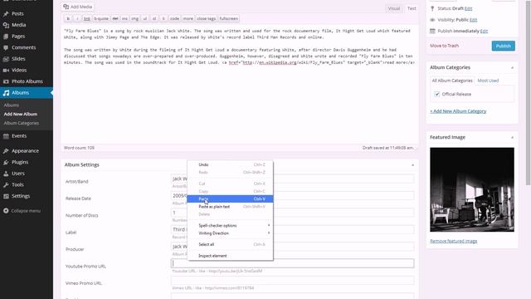
Task: Click the more quicktag button
Action: point(188,18)
